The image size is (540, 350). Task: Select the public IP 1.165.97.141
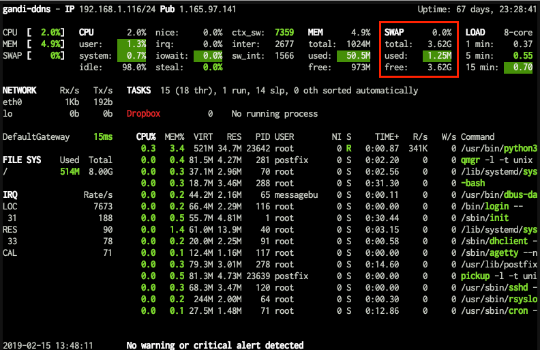pyautogui.click(x=207, y=10)
